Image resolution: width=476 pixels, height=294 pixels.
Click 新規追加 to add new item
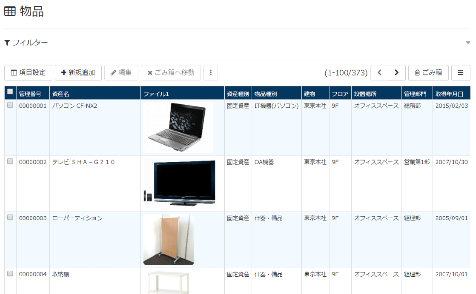click(x=78, y=73)
